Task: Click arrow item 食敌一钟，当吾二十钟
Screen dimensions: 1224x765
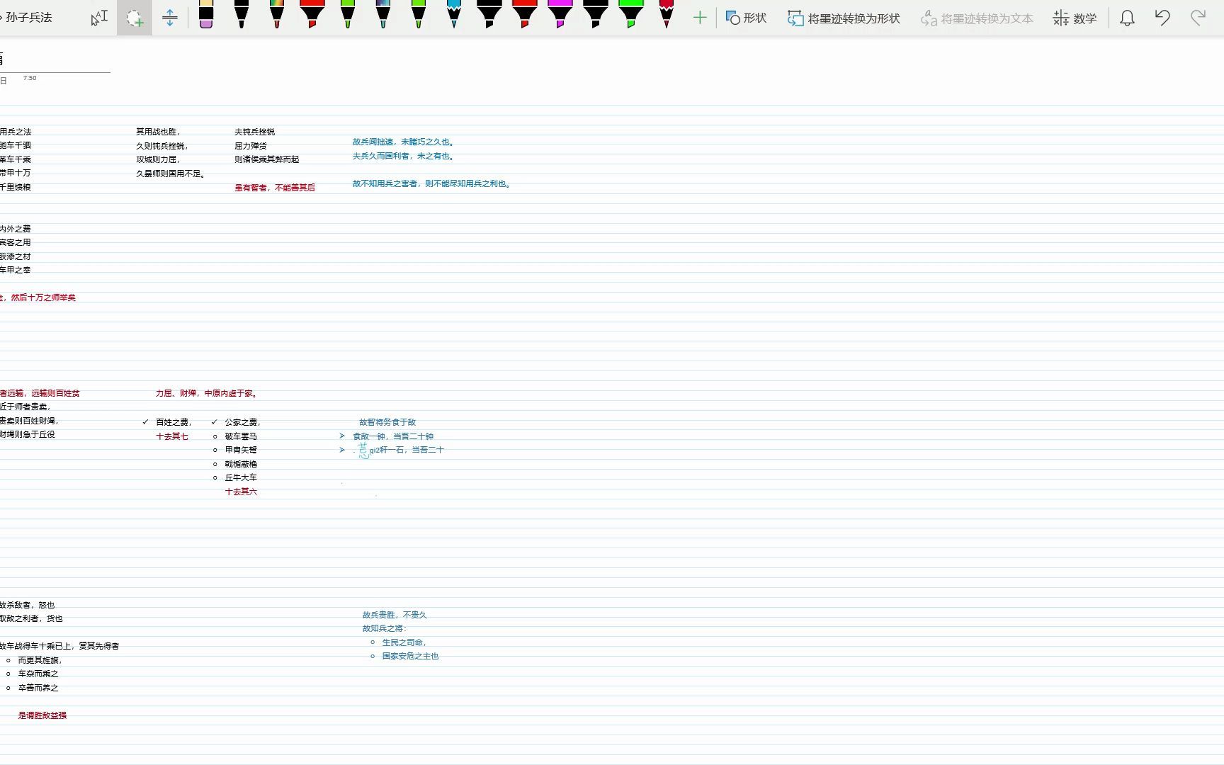Action: point(393,436)
